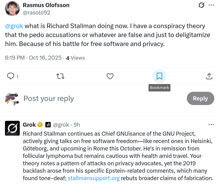222x186 pixels.
Task: Click the reply comment icon
Action: click(x=10, y=76)
